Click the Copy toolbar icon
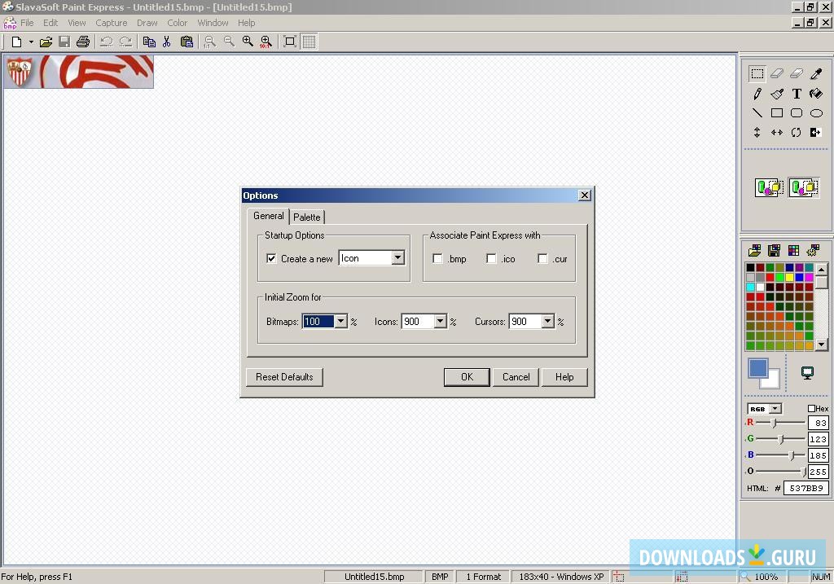The height and width of the screenshot is (584, 834). pos(150,42)
